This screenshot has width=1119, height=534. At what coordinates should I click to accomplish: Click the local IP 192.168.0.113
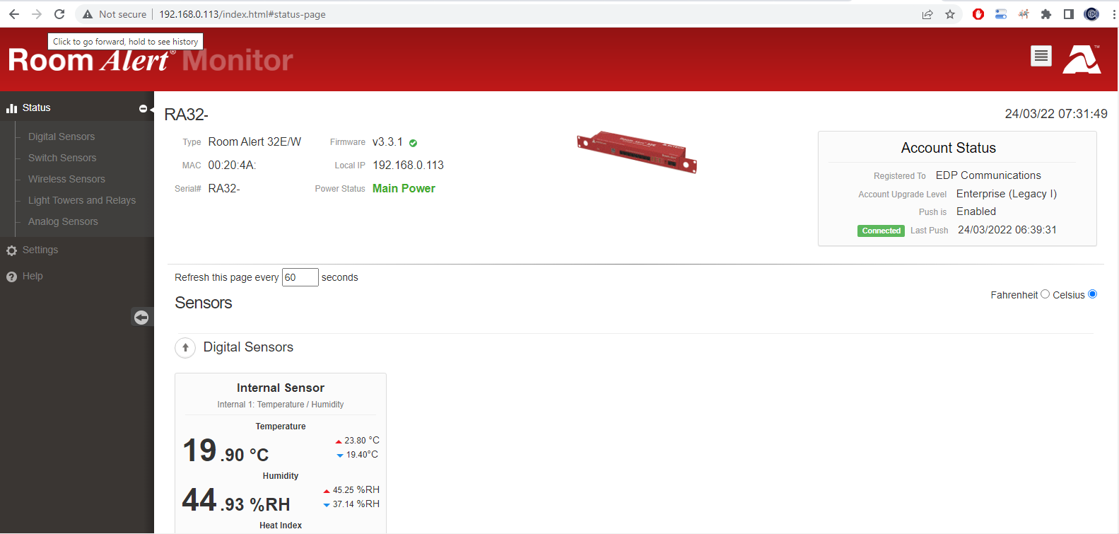coord(408,165)
